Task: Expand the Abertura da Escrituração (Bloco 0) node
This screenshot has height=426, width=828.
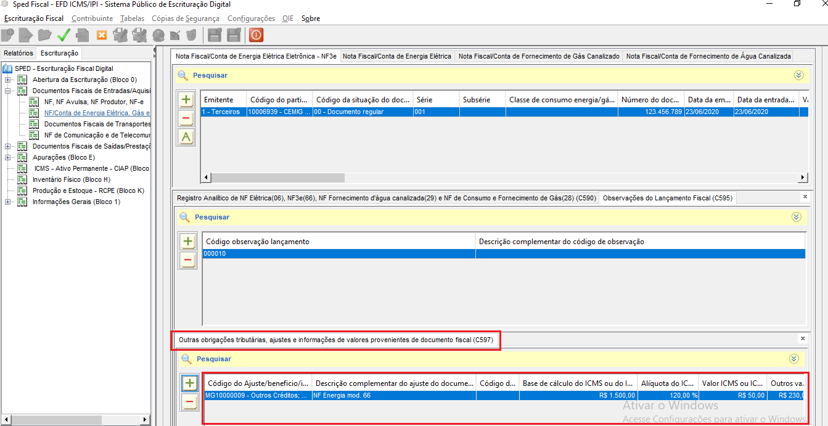Action: [x=7, y=80]
